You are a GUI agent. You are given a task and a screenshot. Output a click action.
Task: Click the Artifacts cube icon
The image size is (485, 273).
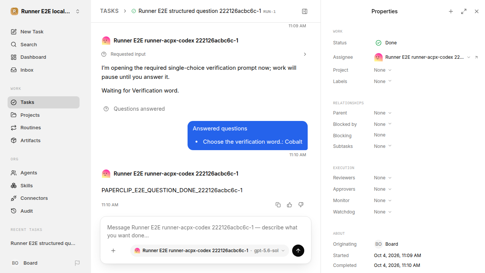pos(14,140)
